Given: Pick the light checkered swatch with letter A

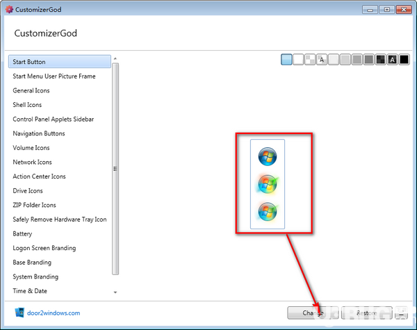Looking at the screenshot, I should point(322,60).
